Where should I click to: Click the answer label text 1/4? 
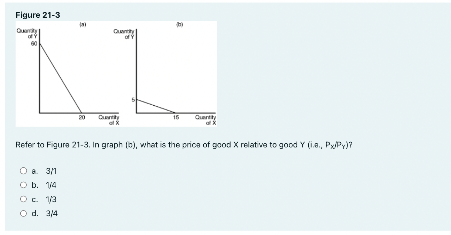51,185
